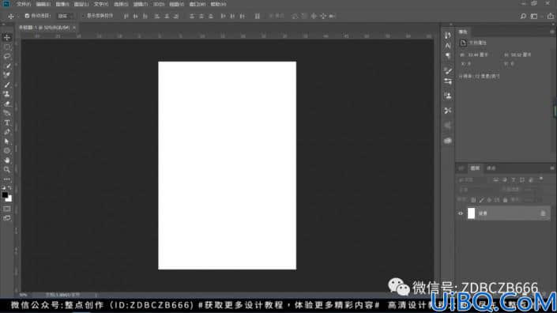Viewport: 557px width, 313px height.
Task: Select the Clone Stamp tool
Action: pyautogui.click(x=7, y=94)
